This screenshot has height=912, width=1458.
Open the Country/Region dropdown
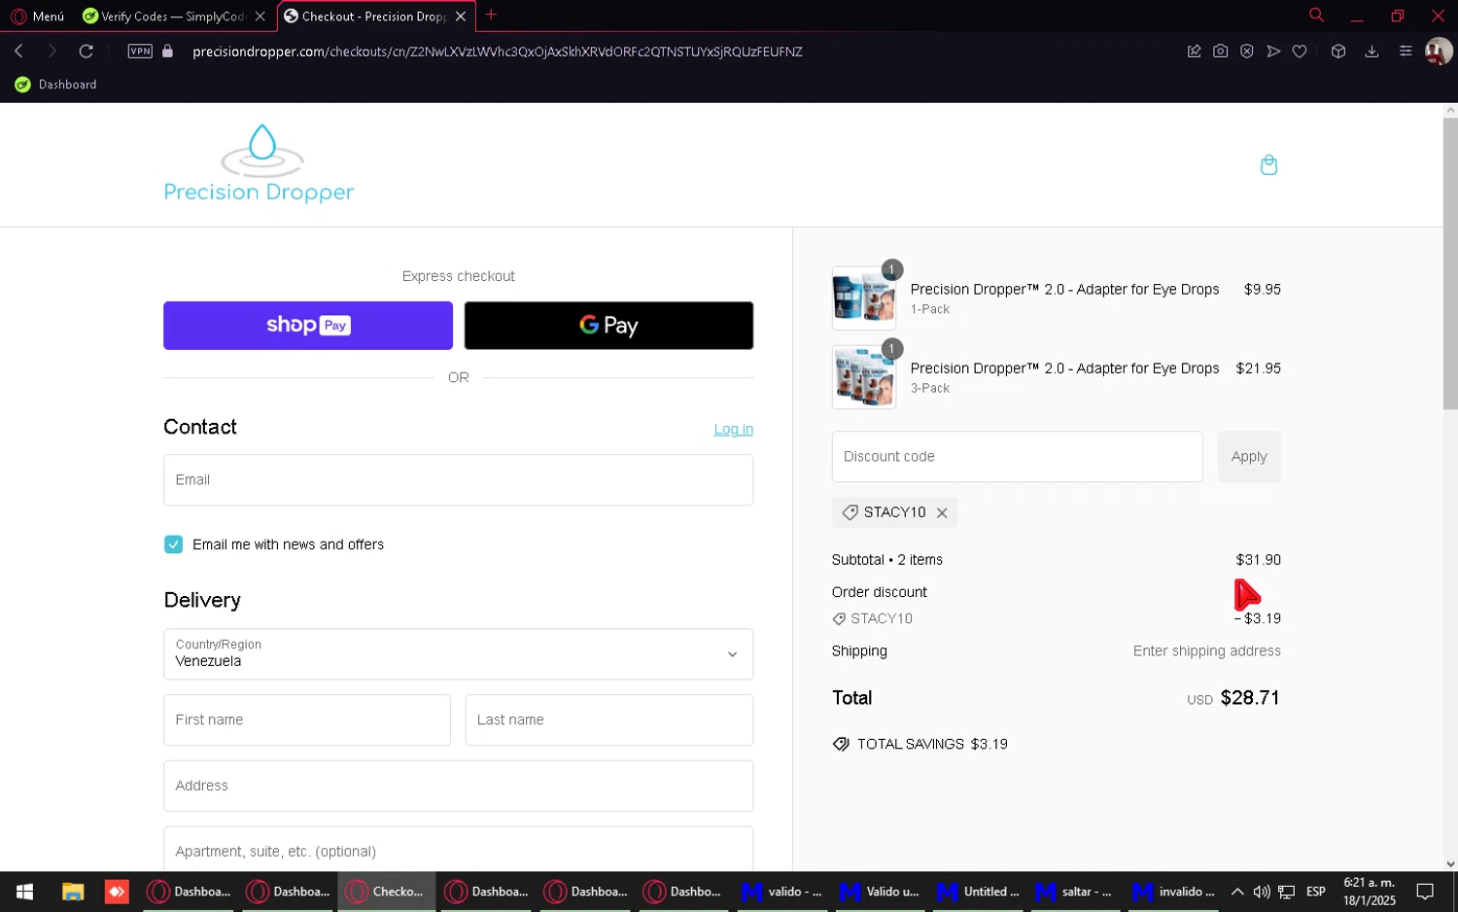pos(458,654)
